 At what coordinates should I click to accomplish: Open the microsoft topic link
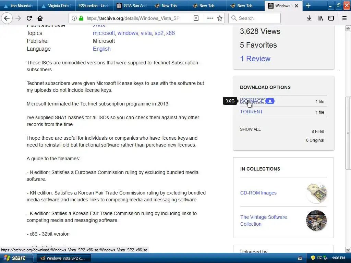tap(104, 33)
